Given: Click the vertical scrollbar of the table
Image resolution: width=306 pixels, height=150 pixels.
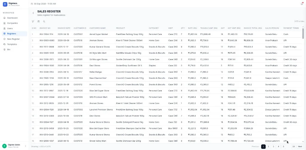Looking at the screenshot, I should (x=303, y=33).
